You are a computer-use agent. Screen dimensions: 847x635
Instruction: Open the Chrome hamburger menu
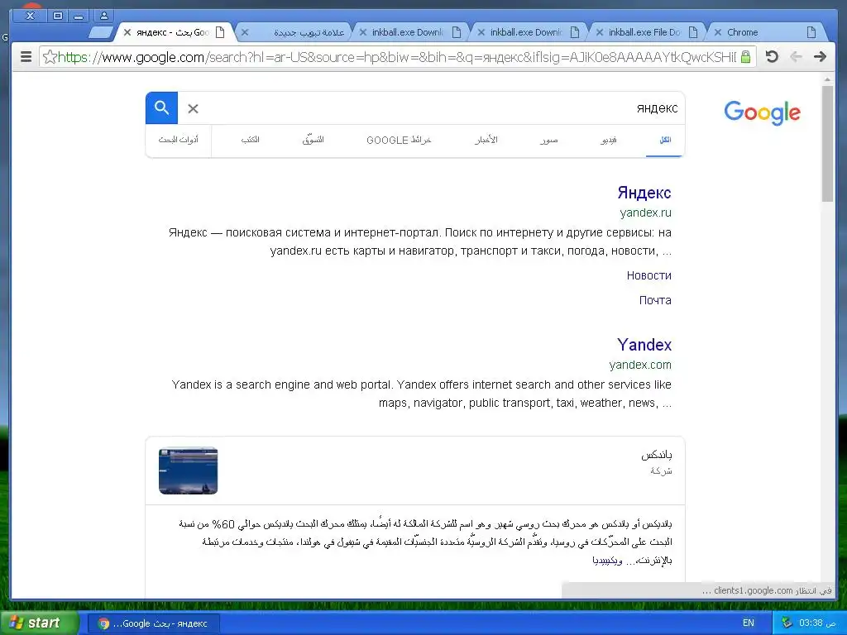(x=26, y=57)
